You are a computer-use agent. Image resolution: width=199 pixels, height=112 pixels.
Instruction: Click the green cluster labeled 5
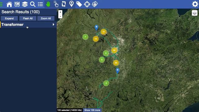click(x=102, y=60)
